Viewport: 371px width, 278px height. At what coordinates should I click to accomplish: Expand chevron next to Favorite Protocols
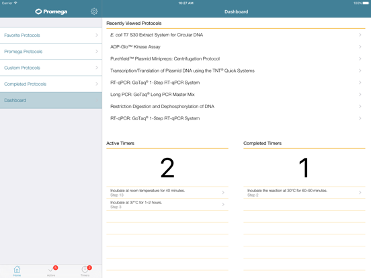tap(97, 35)
